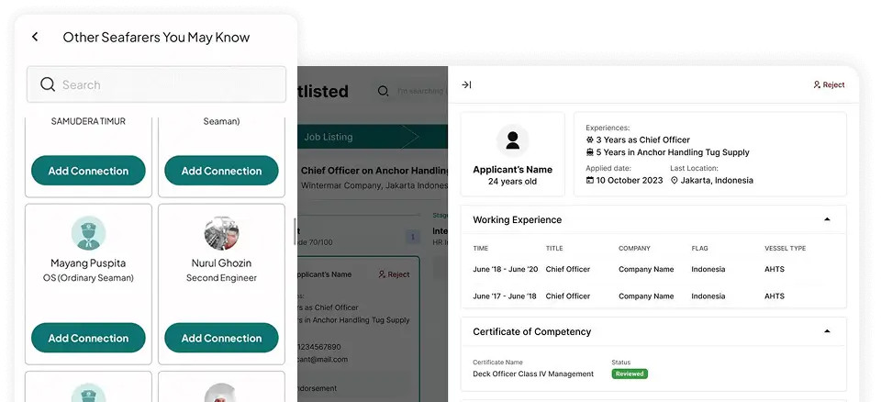Collapse the Working Experience section
Viewport: 881px width, 402px height.
pyautogui.click(x=827, y=219)
